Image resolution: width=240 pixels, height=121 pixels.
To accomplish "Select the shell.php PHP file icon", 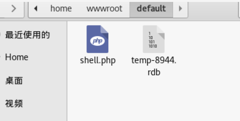I will [x=98, y=39].
